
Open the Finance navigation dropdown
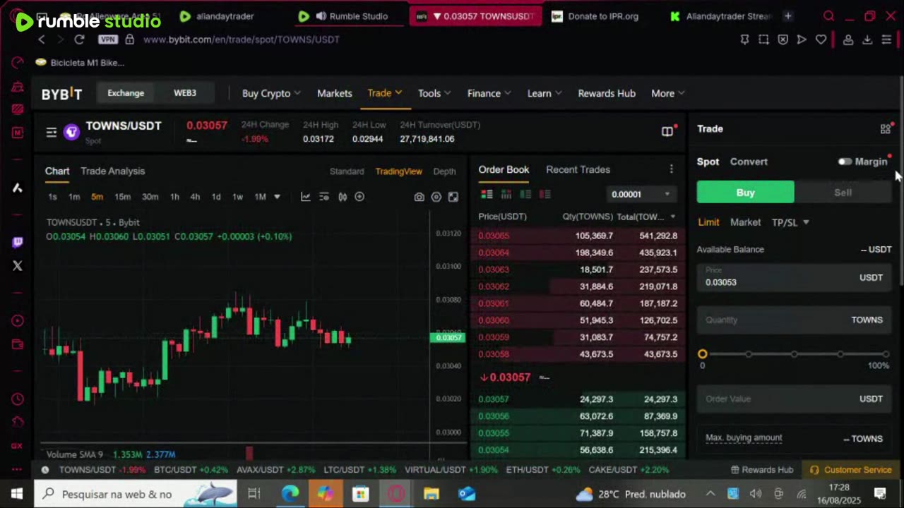[x=489, y=93]
